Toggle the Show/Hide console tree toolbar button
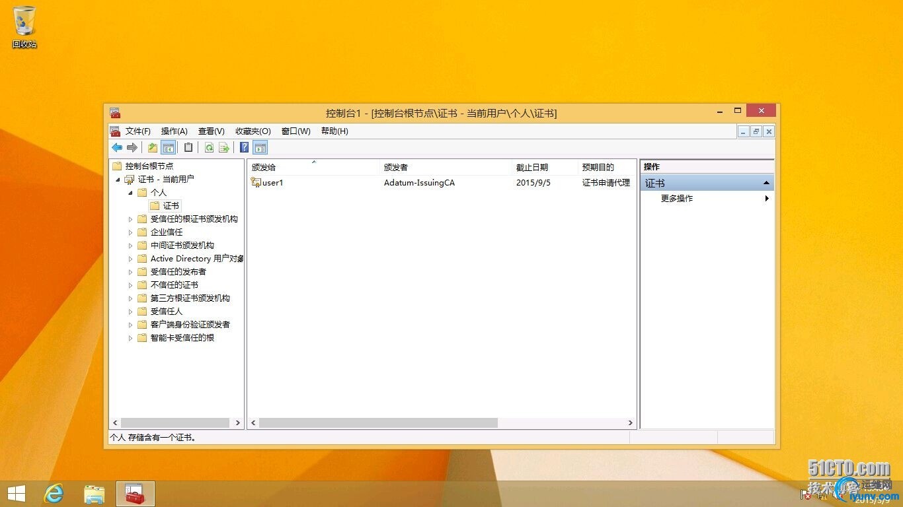Image resolution: width=903 pixels, height=507 pixels. point(168,147)
